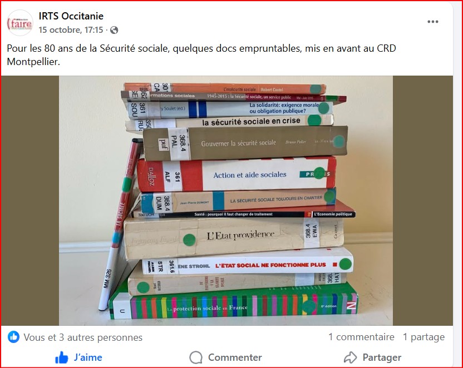Click the public globe privacy icon
The height and width of the screenshot is (368, 463).
pyautogui.click(x=114, y=30)
